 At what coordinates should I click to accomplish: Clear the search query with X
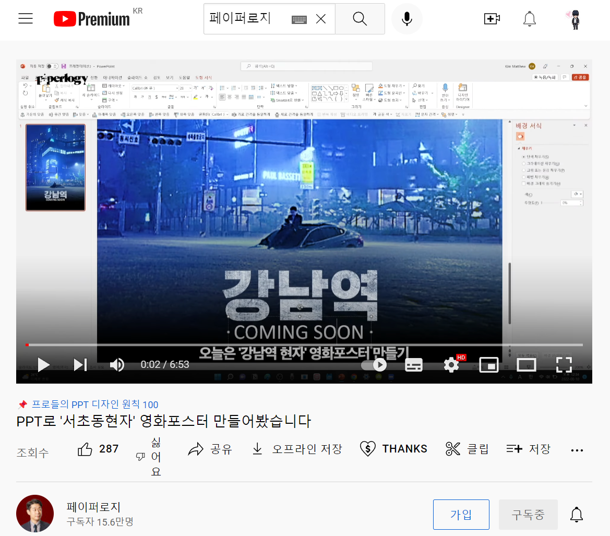[x=321, y=19]
